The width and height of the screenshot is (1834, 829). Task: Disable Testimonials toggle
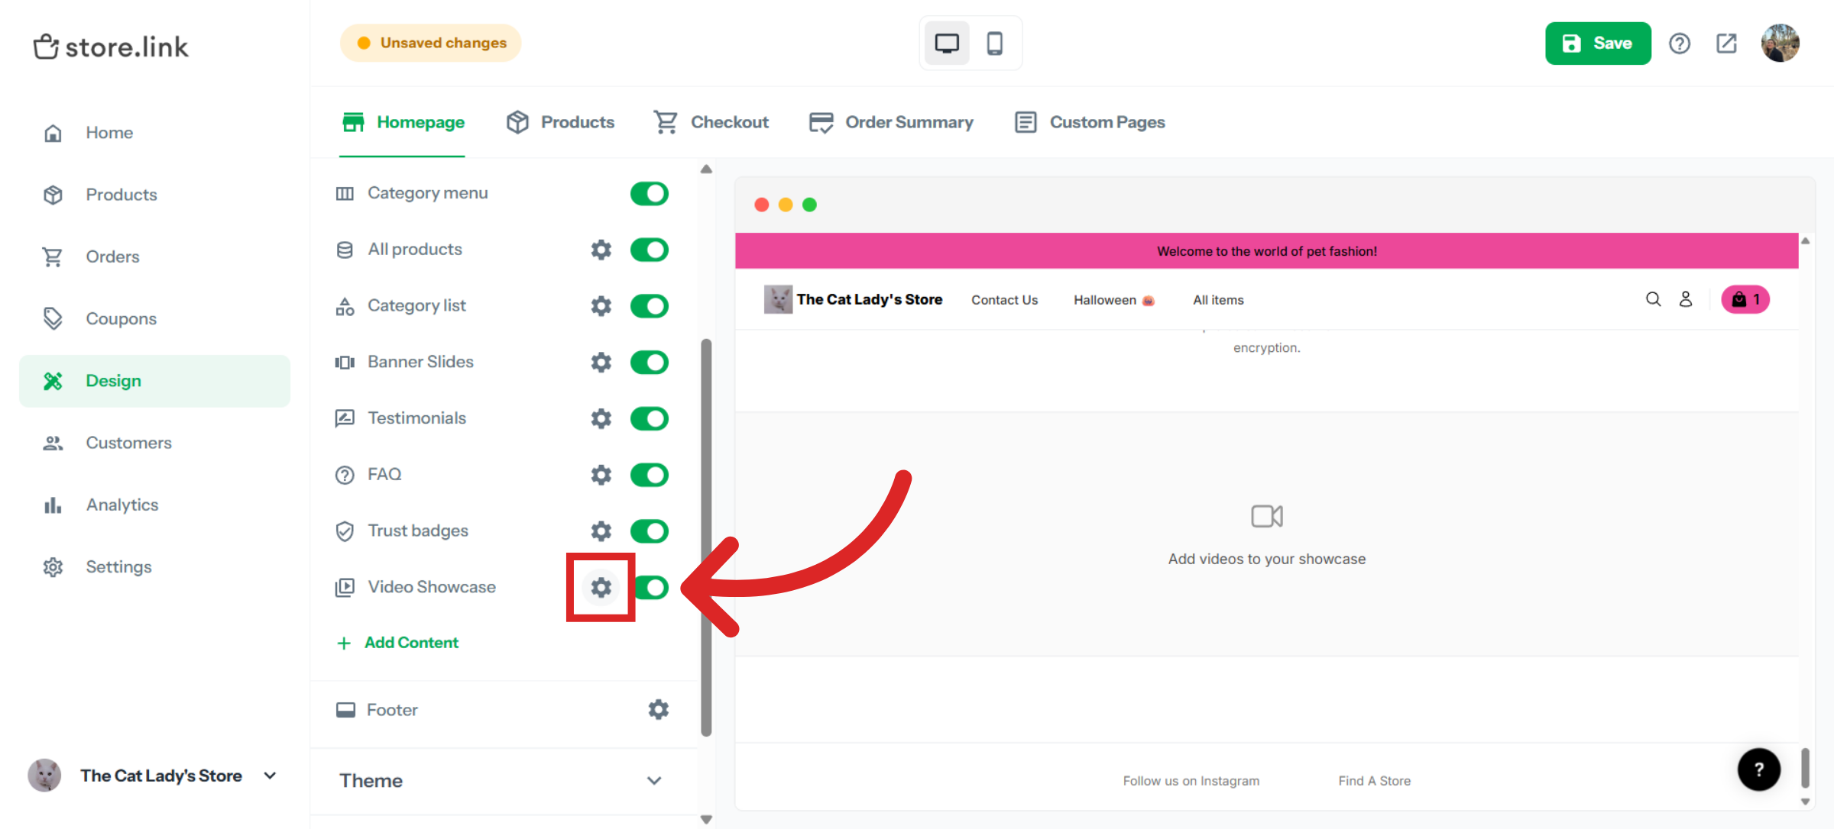click(x=650, y=418)
